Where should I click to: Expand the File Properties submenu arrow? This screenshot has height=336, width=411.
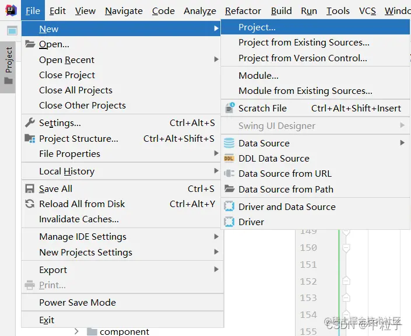[x=216, y=153]
